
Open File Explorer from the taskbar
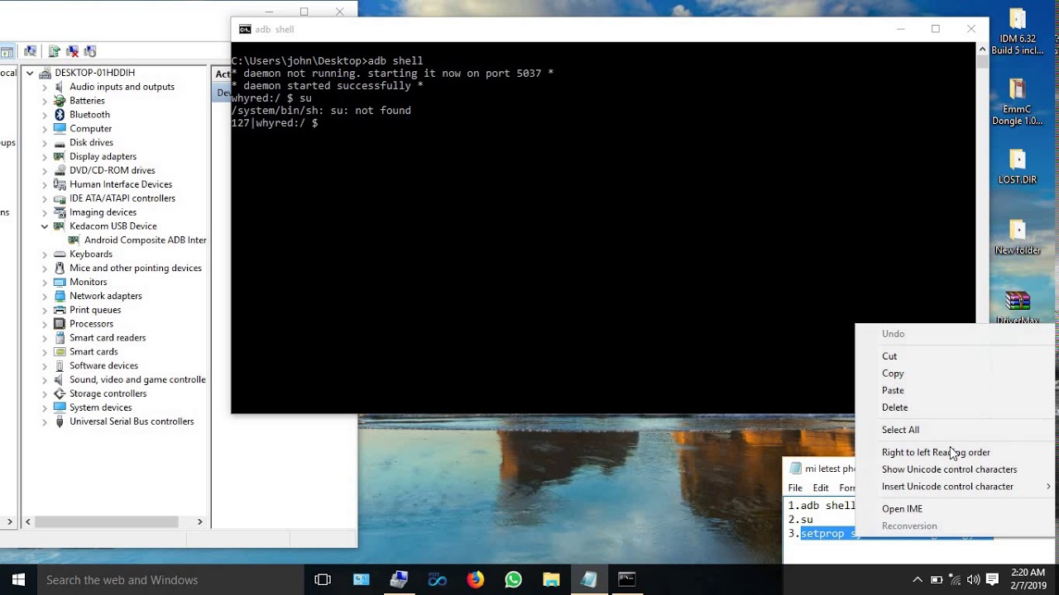click(551, 580)
